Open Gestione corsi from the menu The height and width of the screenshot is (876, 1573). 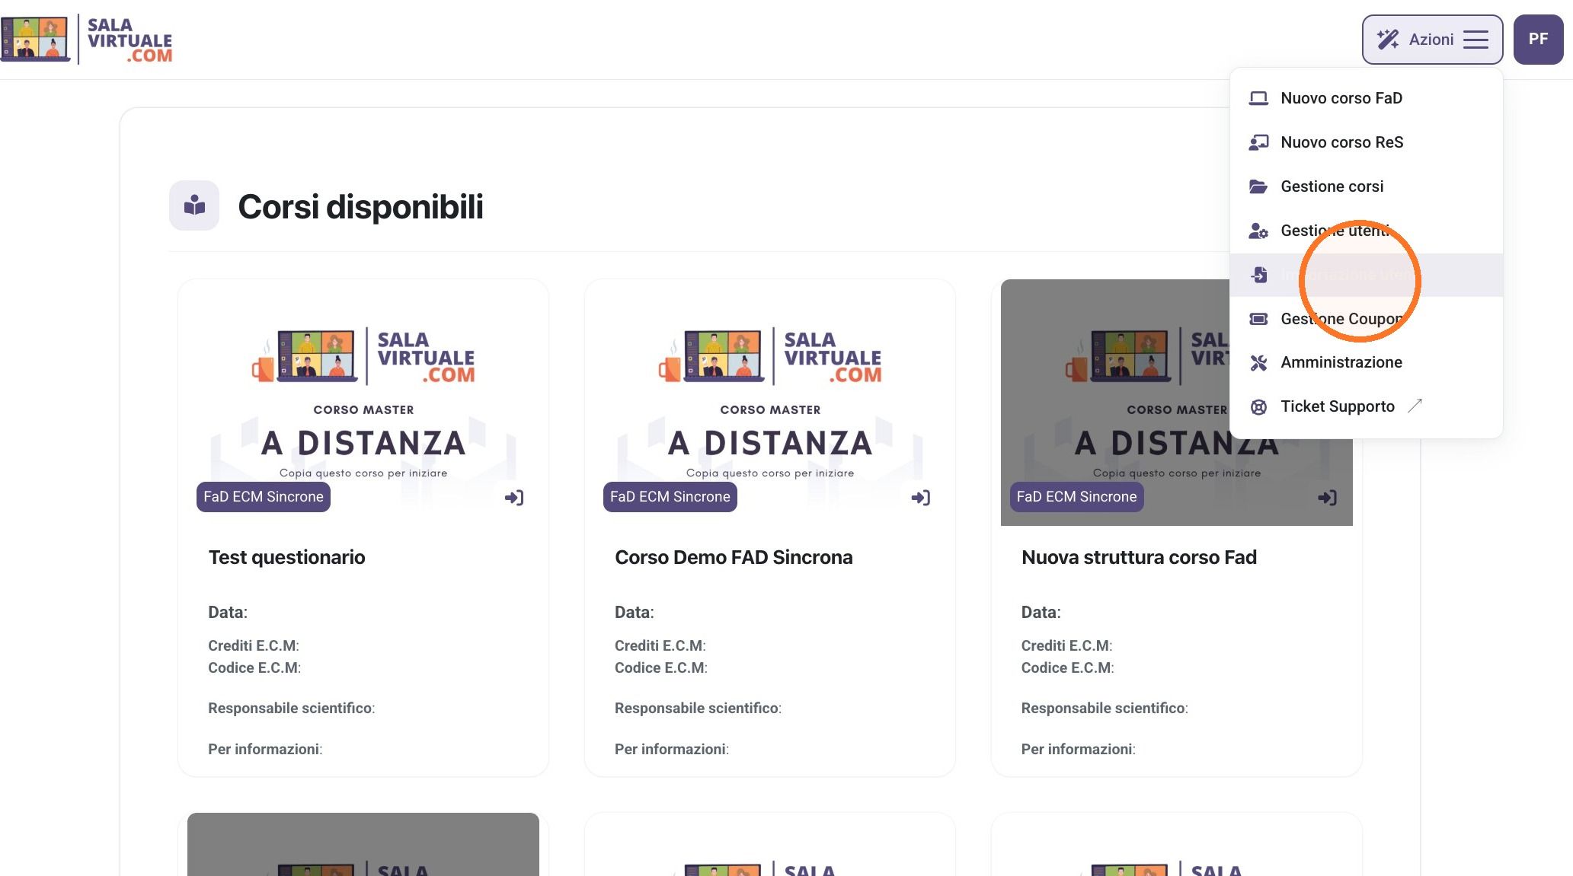click(1366, 186)
